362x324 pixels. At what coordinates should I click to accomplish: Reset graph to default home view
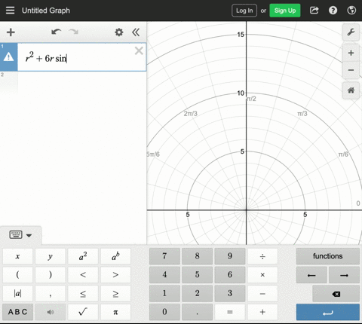pyautogui.click(x=351, y=90)
